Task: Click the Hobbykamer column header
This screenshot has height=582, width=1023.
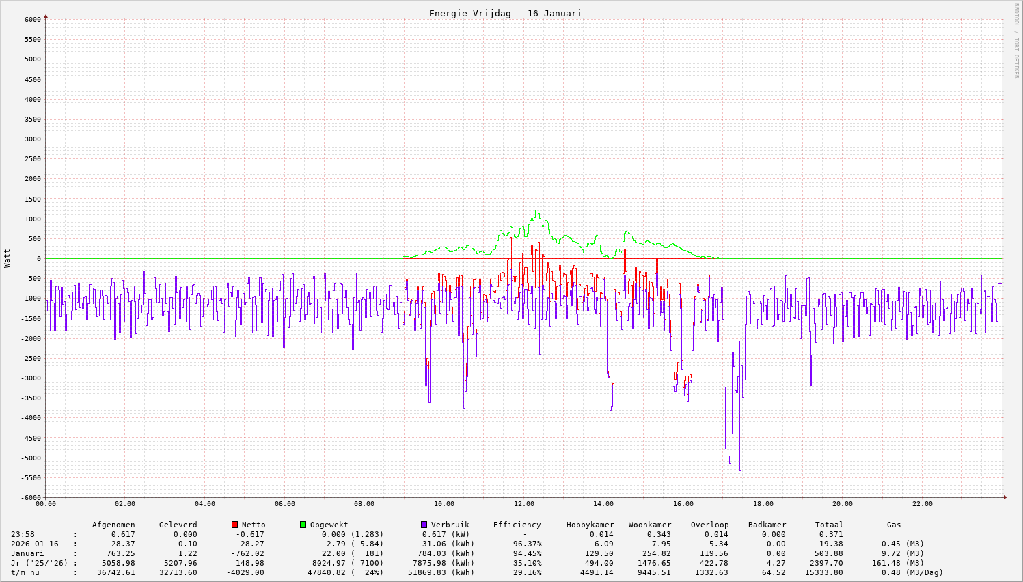Action: (x=590, y=525)
